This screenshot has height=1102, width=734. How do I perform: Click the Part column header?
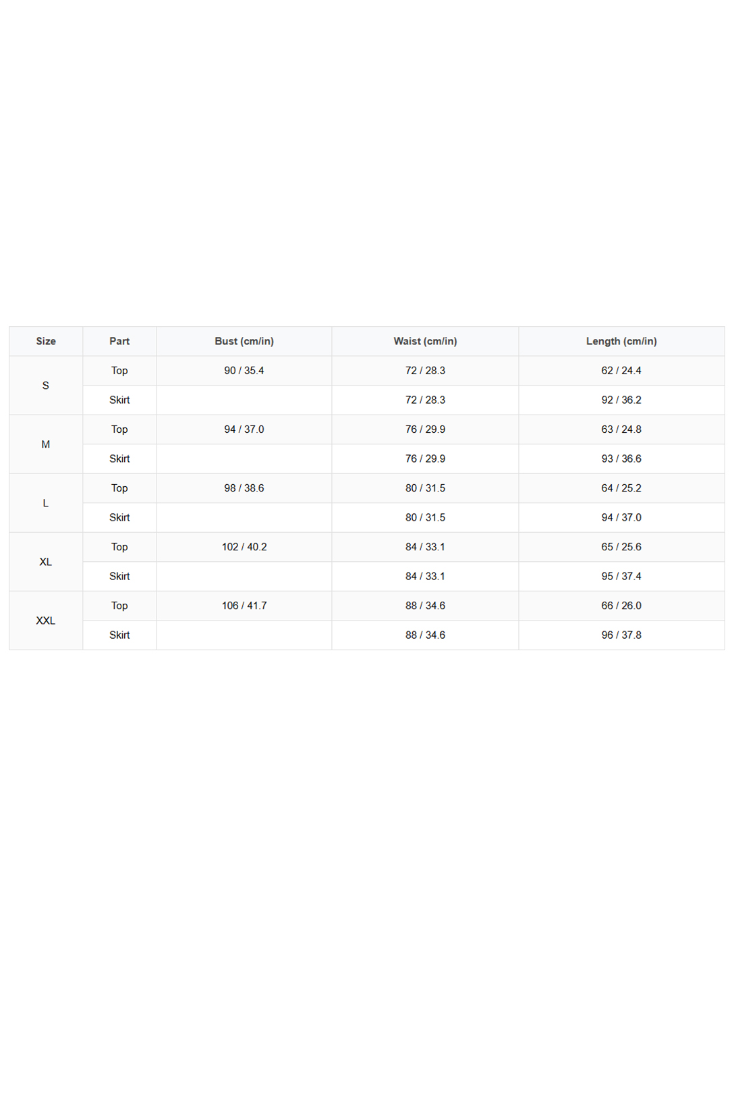(119, 341)
